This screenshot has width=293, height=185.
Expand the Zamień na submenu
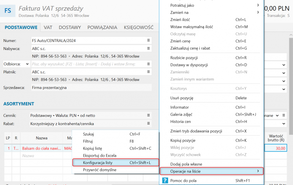pyautogui.click(x=258, y=12)
